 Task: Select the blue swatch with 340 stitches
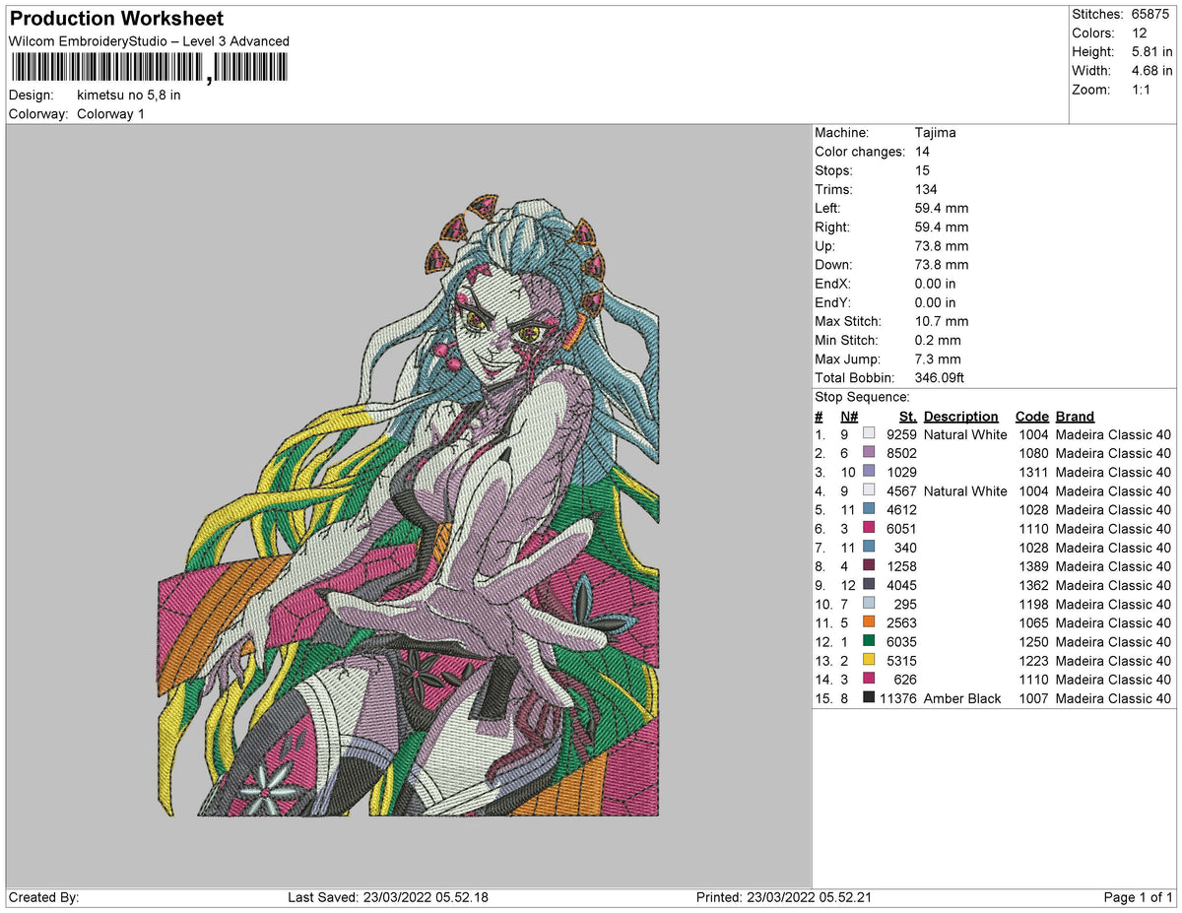pos(869,547)
